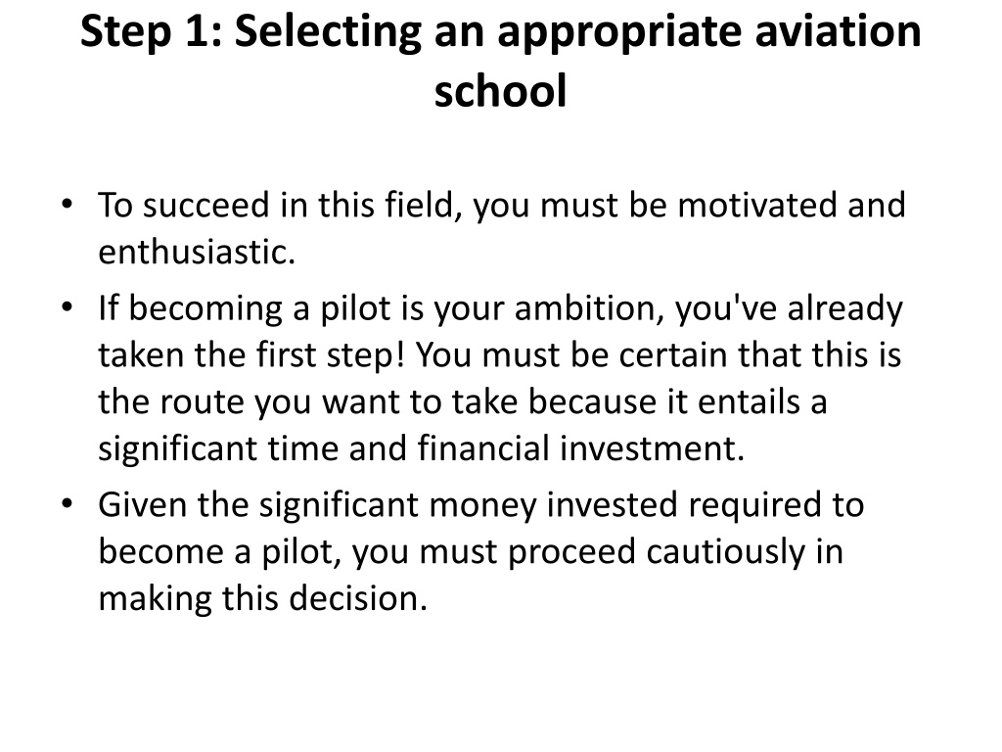
Task: Select the word "aviation" in the title
Action: point(839,30)
